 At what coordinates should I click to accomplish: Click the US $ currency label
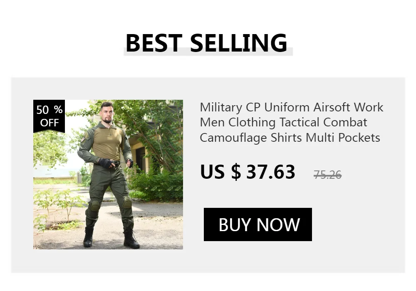coord(220,172)
